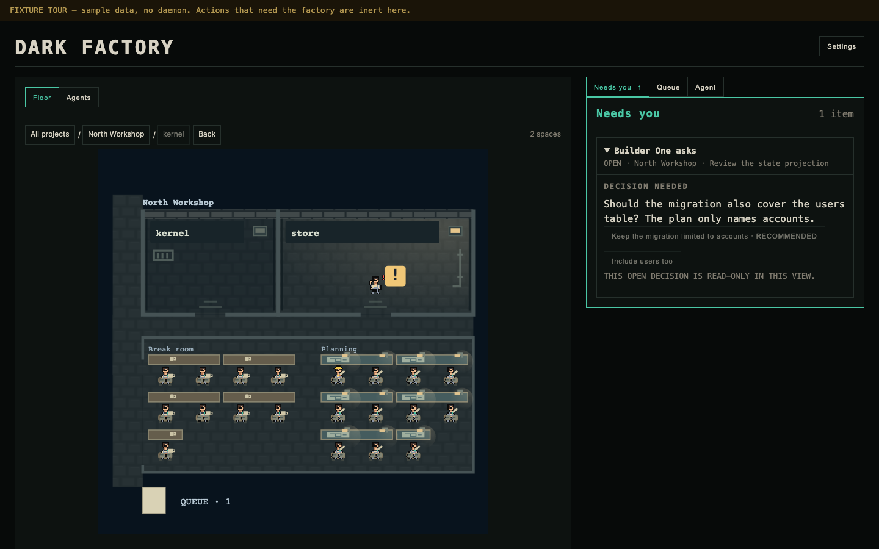Click the 1 item count
This screenshot has width=879, height=549.
836,113
